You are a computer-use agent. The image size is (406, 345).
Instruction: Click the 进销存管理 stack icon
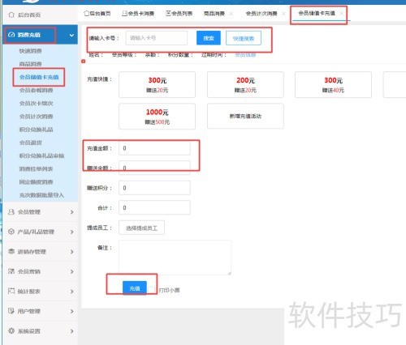click(x=11, y=251)
